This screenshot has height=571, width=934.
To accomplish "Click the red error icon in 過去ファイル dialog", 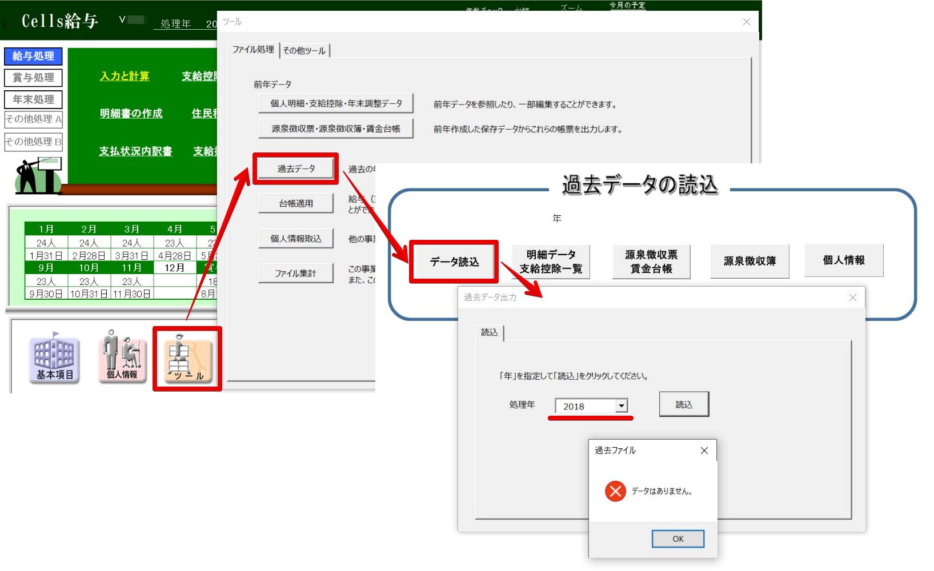I will 615,491.
